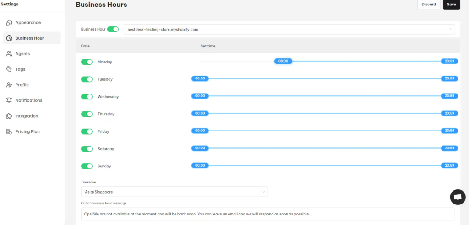Image resolution: width=469 pixels, height=225 pixels.
Task: Click the Timezone label
Action: pos(88,182)
